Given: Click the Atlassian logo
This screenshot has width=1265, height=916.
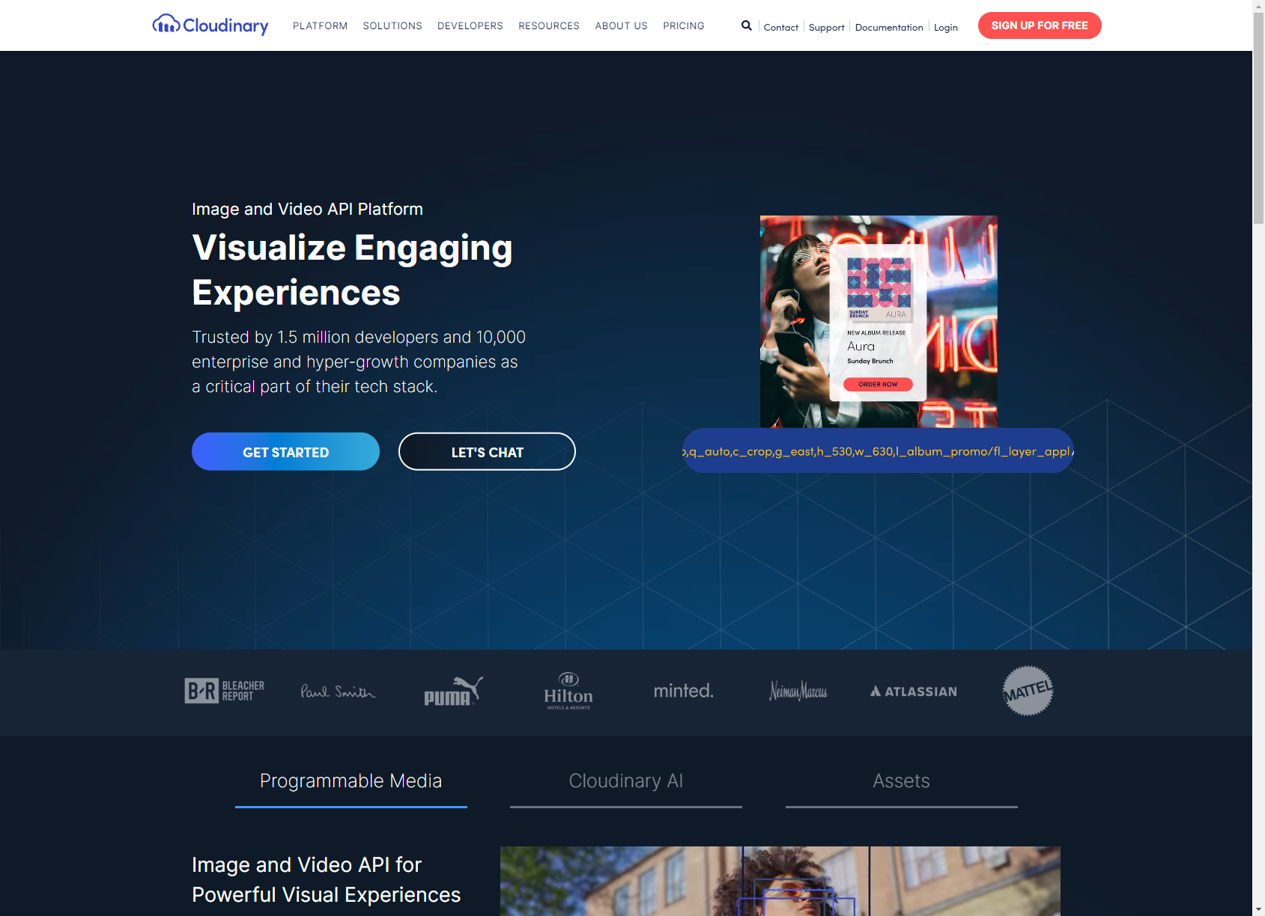Looking at the screenshot, I should coord(914,691).
